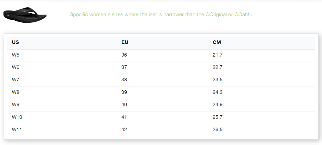Click the EU column header
This screenshot has height=145, width=322.
pos(125,42)
